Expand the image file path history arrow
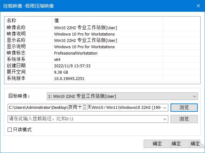205x153 pixels. pos(165,108)
